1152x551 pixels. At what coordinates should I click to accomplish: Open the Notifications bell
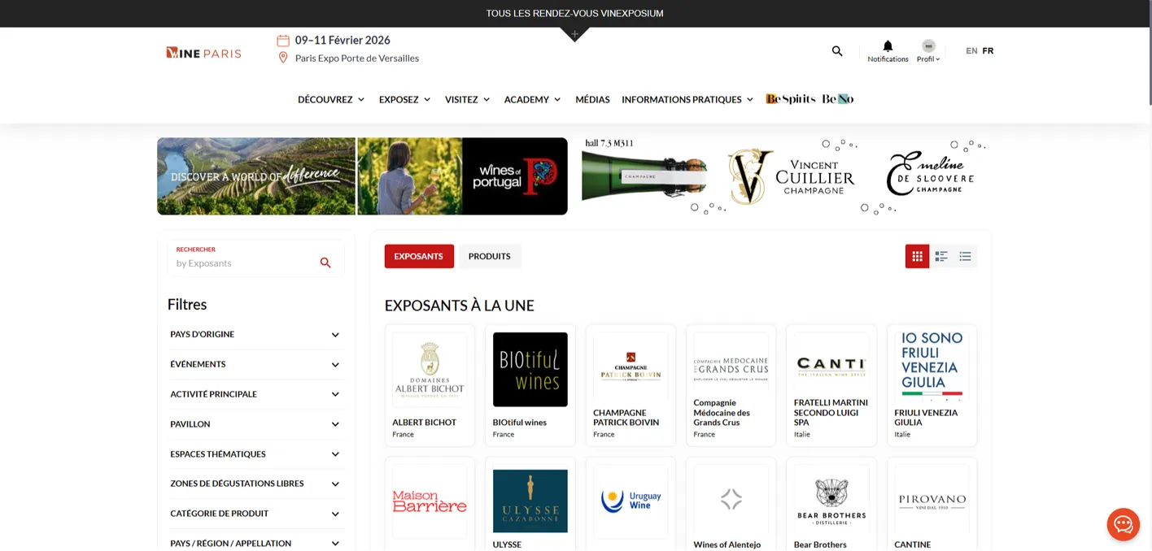coord(888,46)
